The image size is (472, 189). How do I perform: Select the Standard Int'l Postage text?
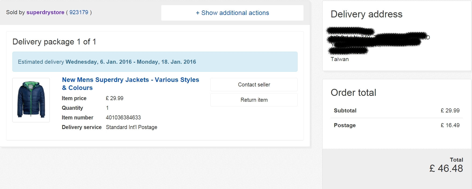(131, 127)
